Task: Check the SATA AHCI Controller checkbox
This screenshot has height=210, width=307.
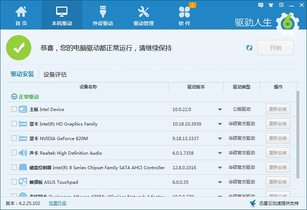Action: 14,167
